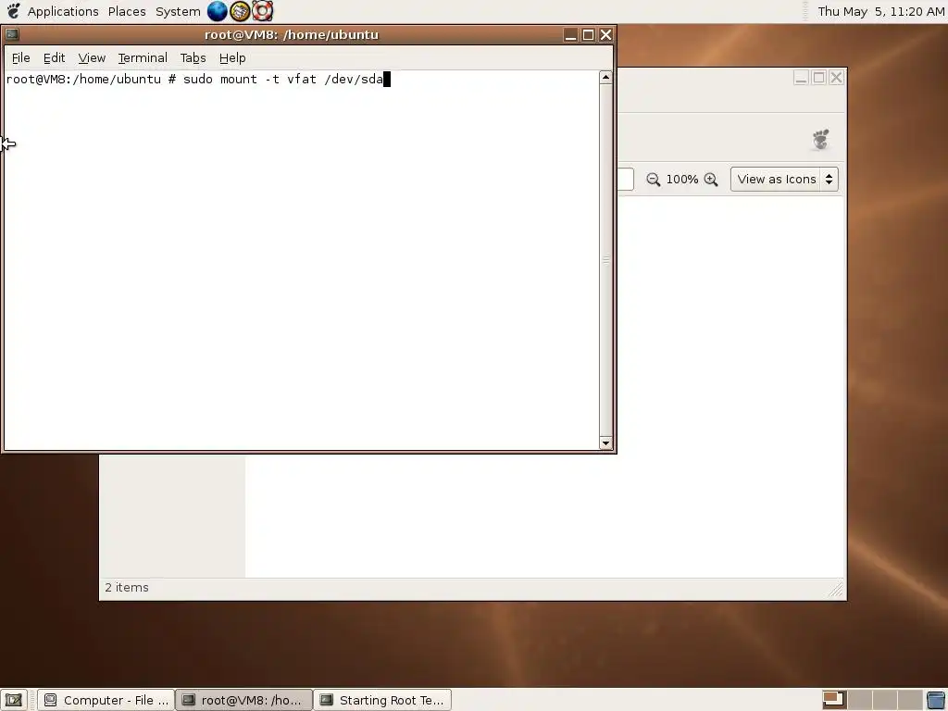Select the root@VM8 terminal taskbar button
948x711 pixels.
(243, 700)
